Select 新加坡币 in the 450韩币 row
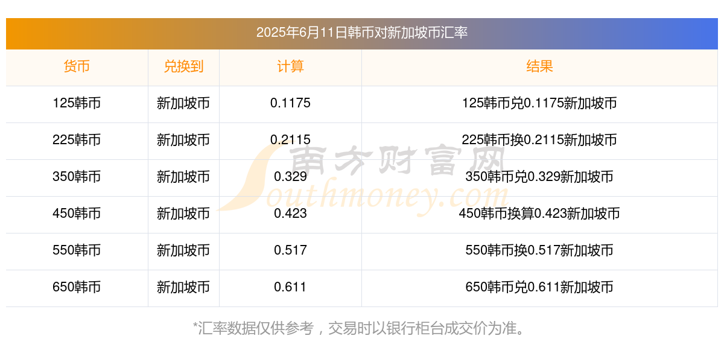Screen dimensions: 724x362 (183, 214)
